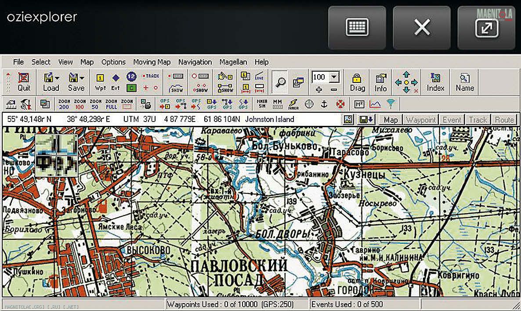Click the Event button in coordinate bar
Image resolution: width=521 pixels, height=311 pixels.
(x=452, y=120)
